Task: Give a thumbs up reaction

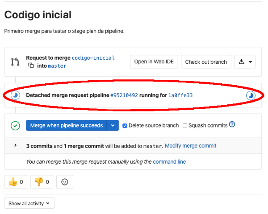Action: [x=16, y=182]
